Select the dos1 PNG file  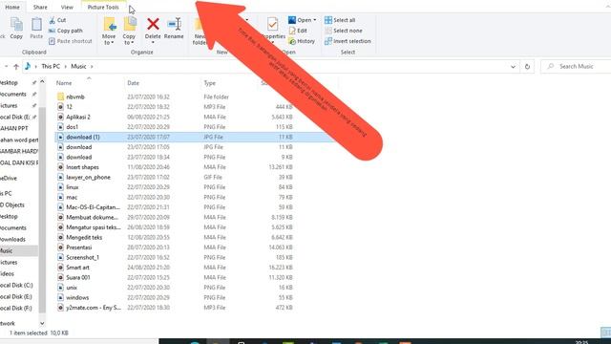click(x=73, y=127)
